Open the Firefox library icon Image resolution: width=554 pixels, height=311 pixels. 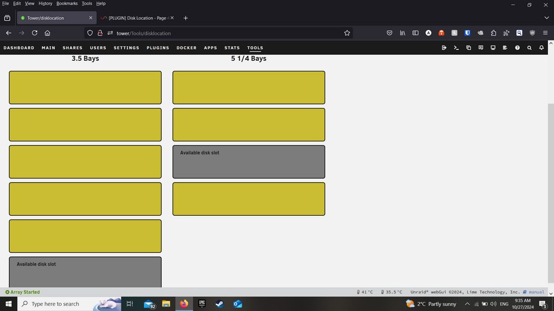click(x=402, y=33)
